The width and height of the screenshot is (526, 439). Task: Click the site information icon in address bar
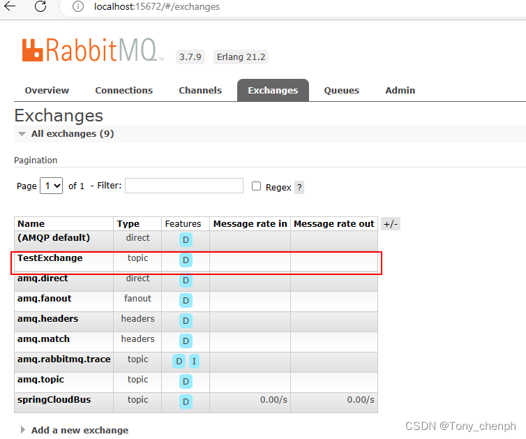pyautogui.click(x=78, y=6)
